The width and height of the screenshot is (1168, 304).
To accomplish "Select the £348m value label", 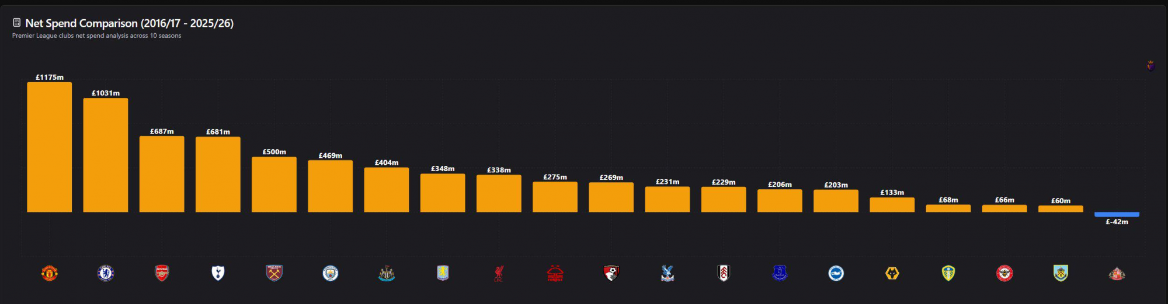I will pos(443,168).
